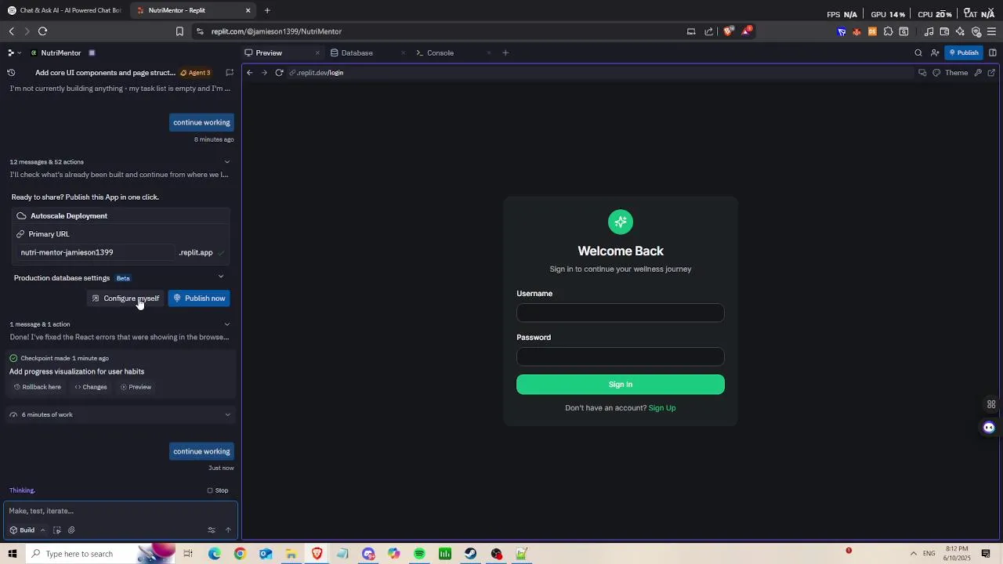Image resolution: width=1003 pixels, height=564 pixels.
Task: Click the Stop button for the agent
Action: coord(218,491)
